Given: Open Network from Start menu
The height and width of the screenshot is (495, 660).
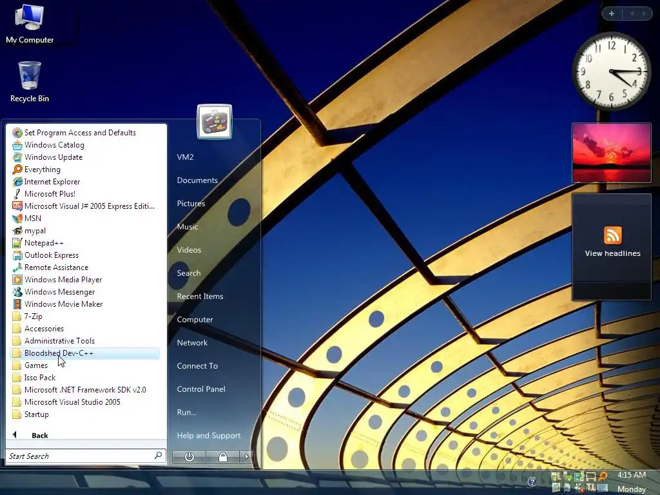Looking at the screenshot, I should tap(192, 343).
